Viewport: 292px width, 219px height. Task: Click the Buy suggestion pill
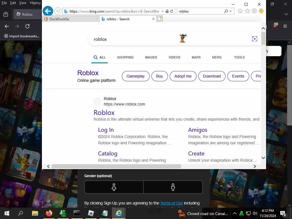coord(160,76)
